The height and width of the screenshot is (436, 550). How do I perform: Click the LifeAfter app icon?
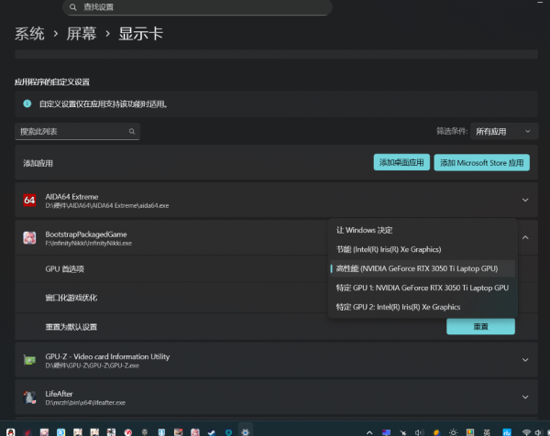pos(29,398)
